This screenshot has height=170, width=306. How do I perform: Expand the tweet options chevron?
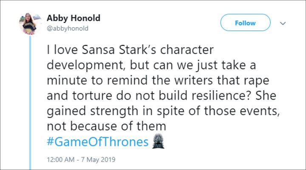coord(283,23)
